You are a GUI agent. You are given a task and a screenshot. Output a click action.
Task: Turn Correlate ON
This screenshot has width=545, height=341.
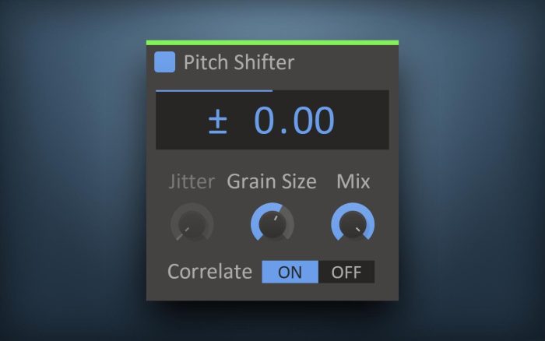coord(290,272)
